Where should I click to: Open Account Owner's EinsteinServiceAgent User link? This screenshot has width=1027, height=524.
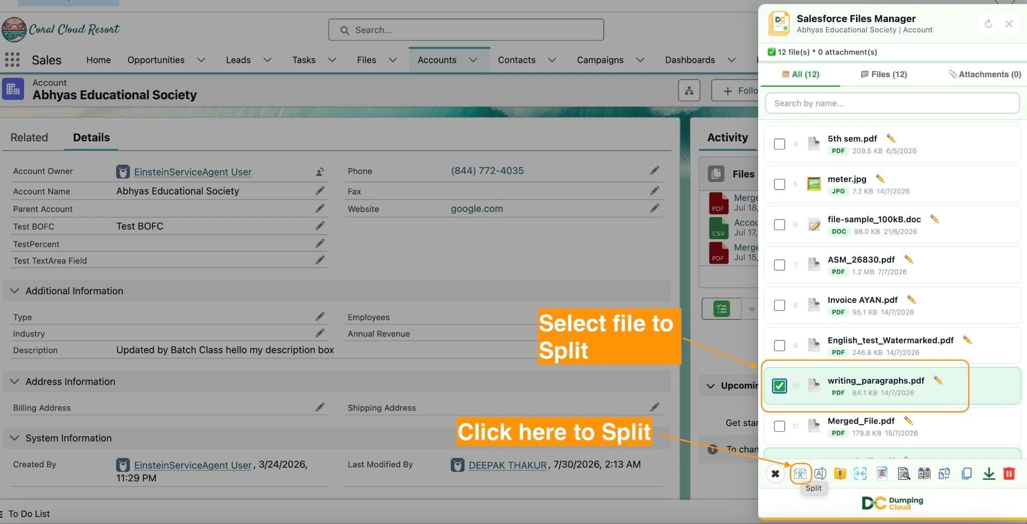click(x=193, y=172)
